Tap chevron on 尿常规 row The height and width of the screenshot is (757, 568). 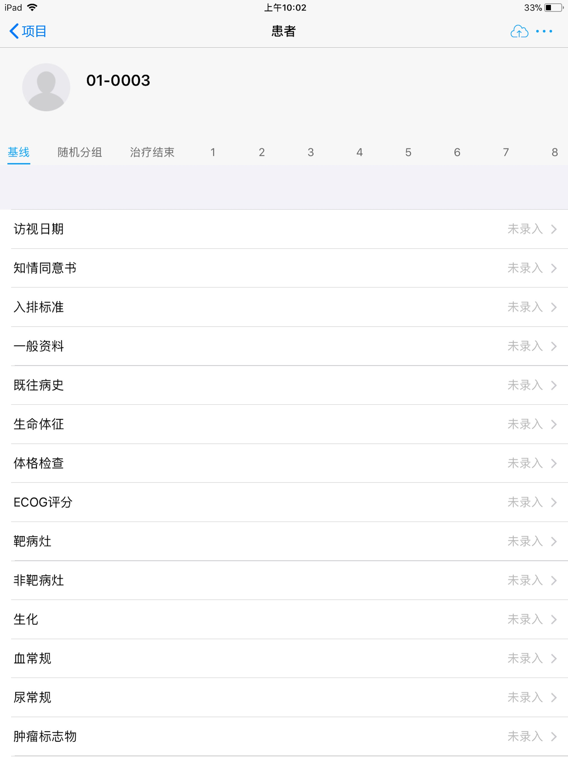(x=554, y=697)
